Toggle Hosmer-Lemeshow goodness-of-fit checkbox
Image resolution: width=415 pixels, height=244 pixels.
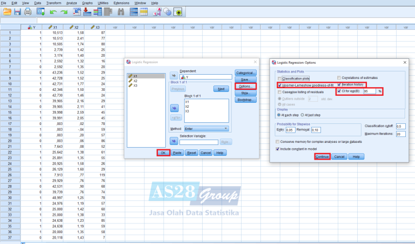(279, 85)
